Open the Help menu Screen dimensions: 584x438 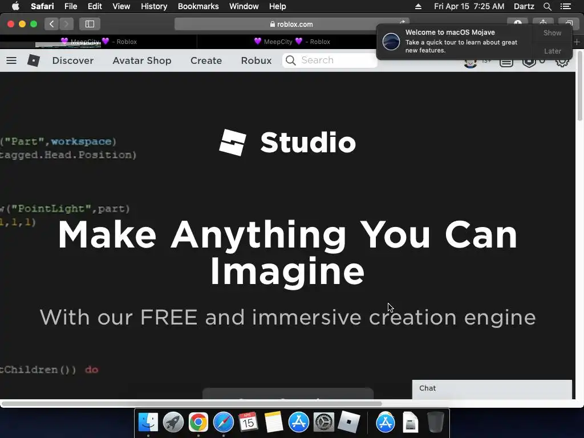coord(278,6)
